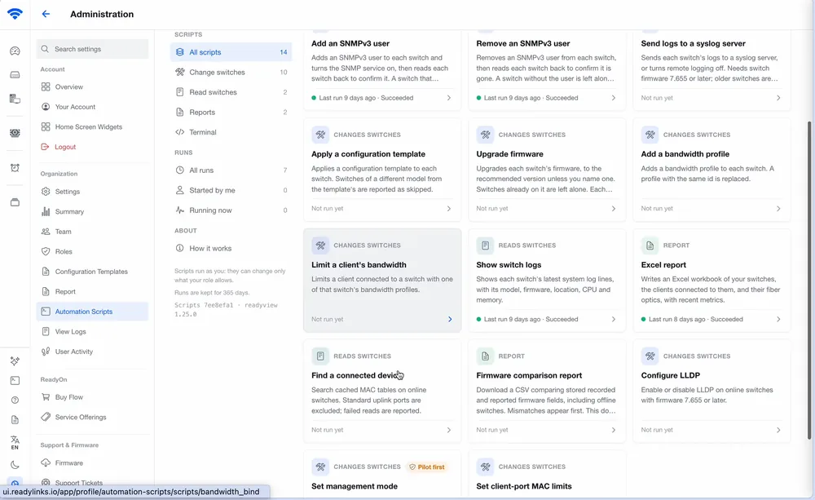Screen dimensions: 815x500
Task: Open Home Screen Widgets
Action: point(93,127)
